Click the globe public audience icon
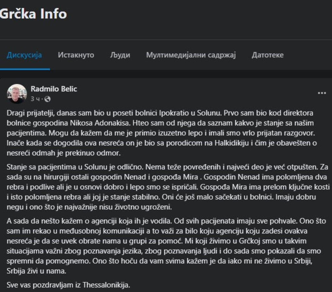332x292 pixels. point(47,99)
